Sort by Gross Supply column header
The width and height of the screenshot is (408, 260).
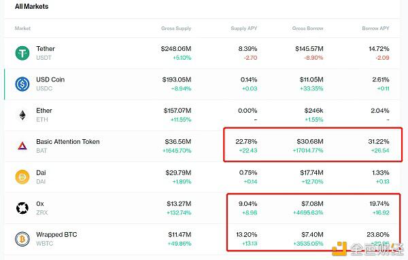tap(176, 29)
